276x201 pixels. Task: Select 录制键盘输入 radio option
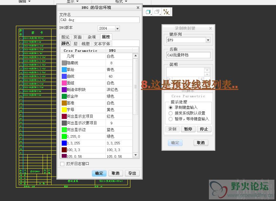click(x=170, y=107)
